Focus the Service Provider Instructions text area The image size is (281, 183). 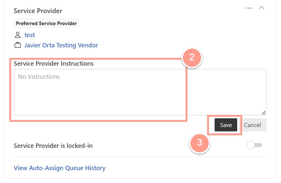[140, 92]
